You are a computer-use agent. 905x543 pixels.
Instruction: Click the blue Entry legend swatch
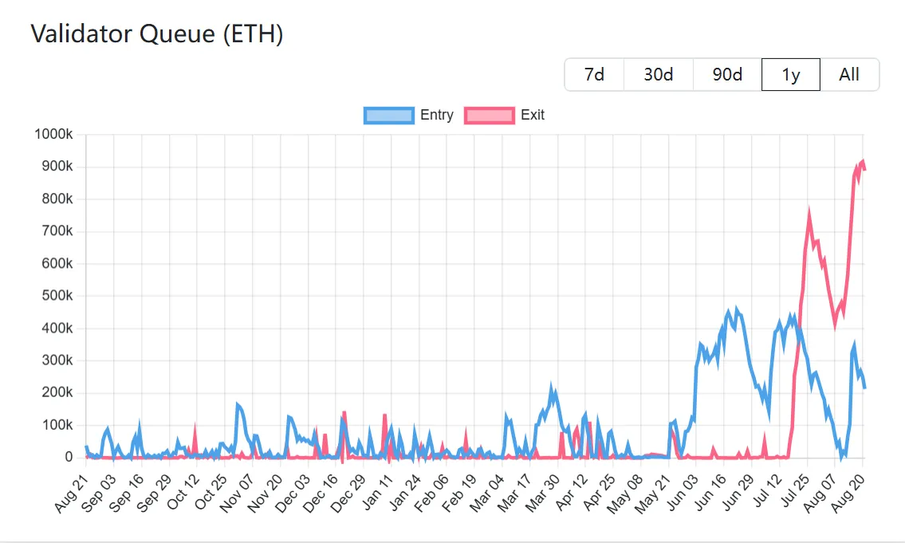tap(388, 115)
